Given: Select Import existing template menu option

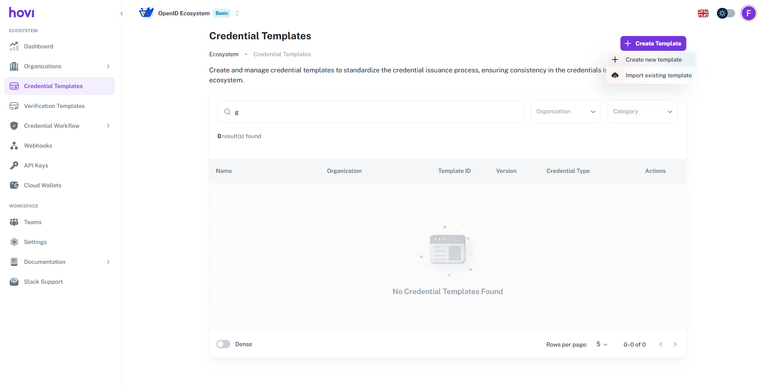Looking at the screenshot, I should pyautogui.click(x=658, y=75).
